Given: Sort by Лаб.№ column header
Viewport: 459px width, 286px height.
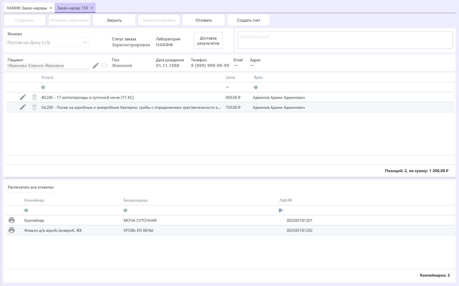Looking at the screenshot, I should pyautogui.click(x=285, y=200).
